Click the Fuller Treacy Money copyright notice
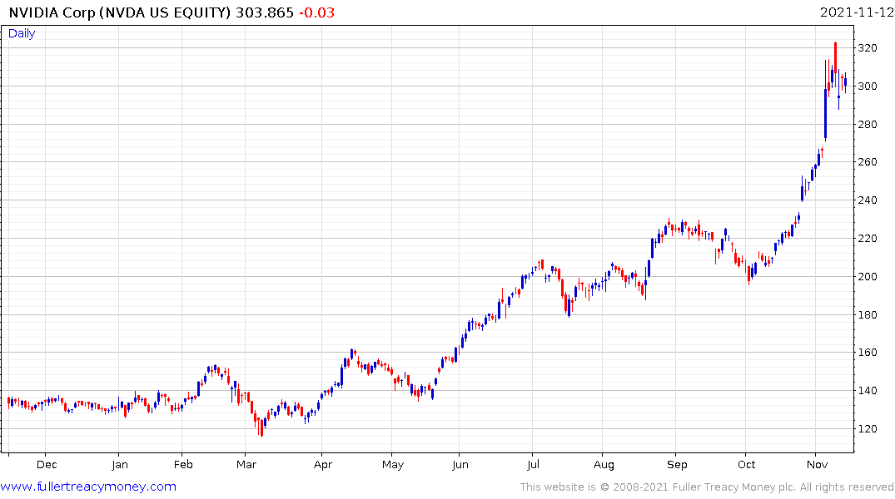The width and height of the screenshot is (895, 499). click(x=707, y=487)
